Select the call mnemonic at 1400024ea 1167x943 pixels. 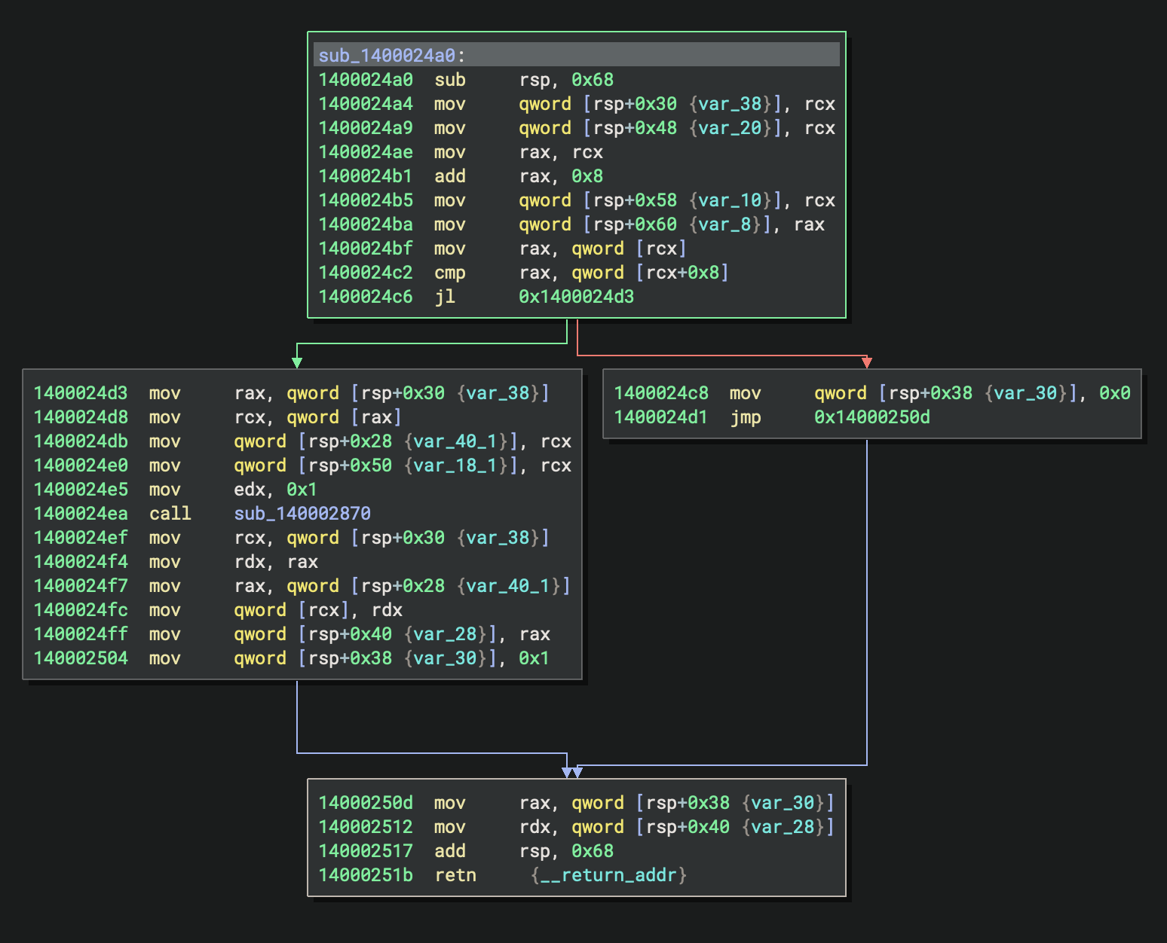pos(170,514)
